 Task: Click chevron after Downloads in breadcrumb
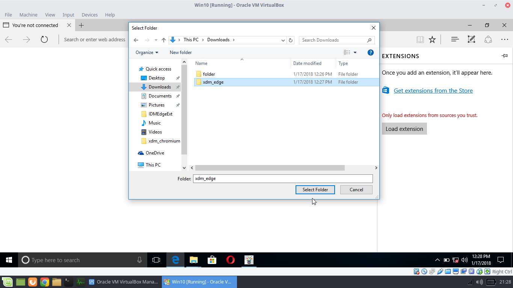point(234,40)
